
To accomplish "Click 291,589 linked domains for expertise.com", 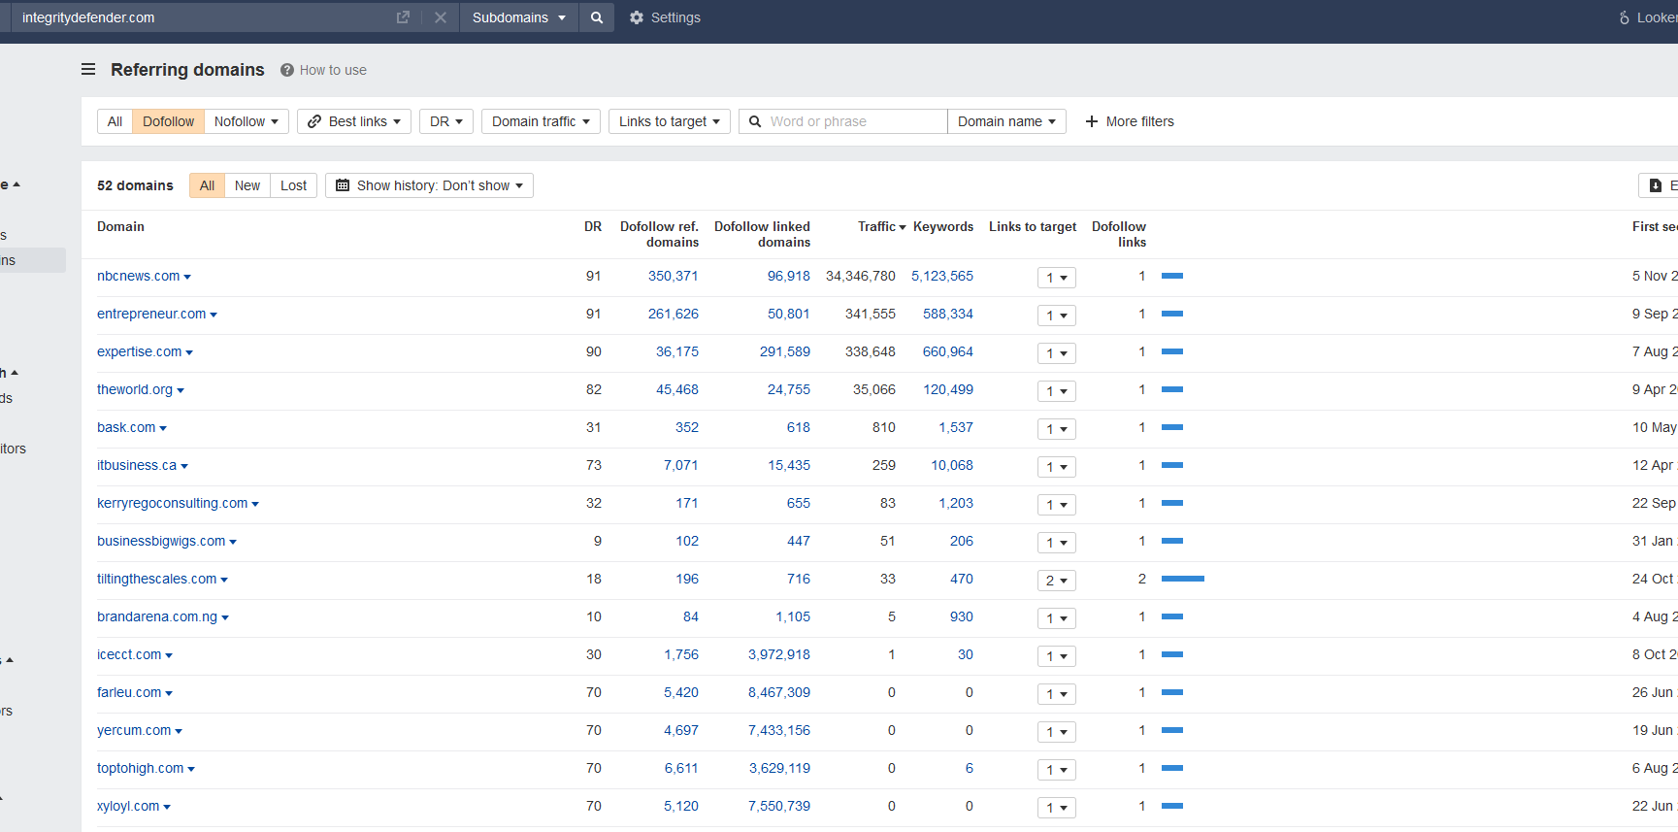I will click(784, 351).
